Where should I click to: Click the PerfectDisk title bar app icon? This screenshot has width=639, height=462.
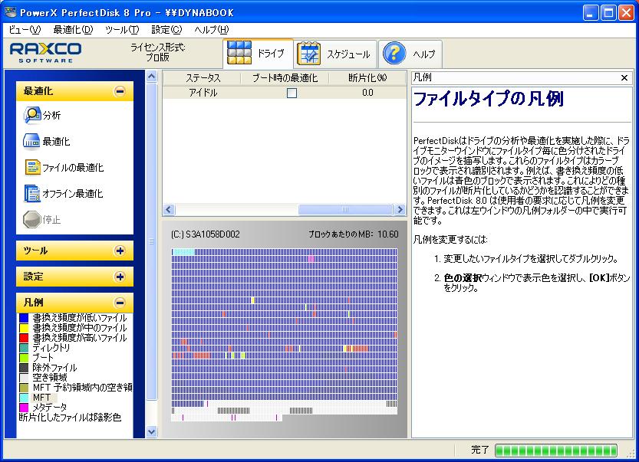10,12
